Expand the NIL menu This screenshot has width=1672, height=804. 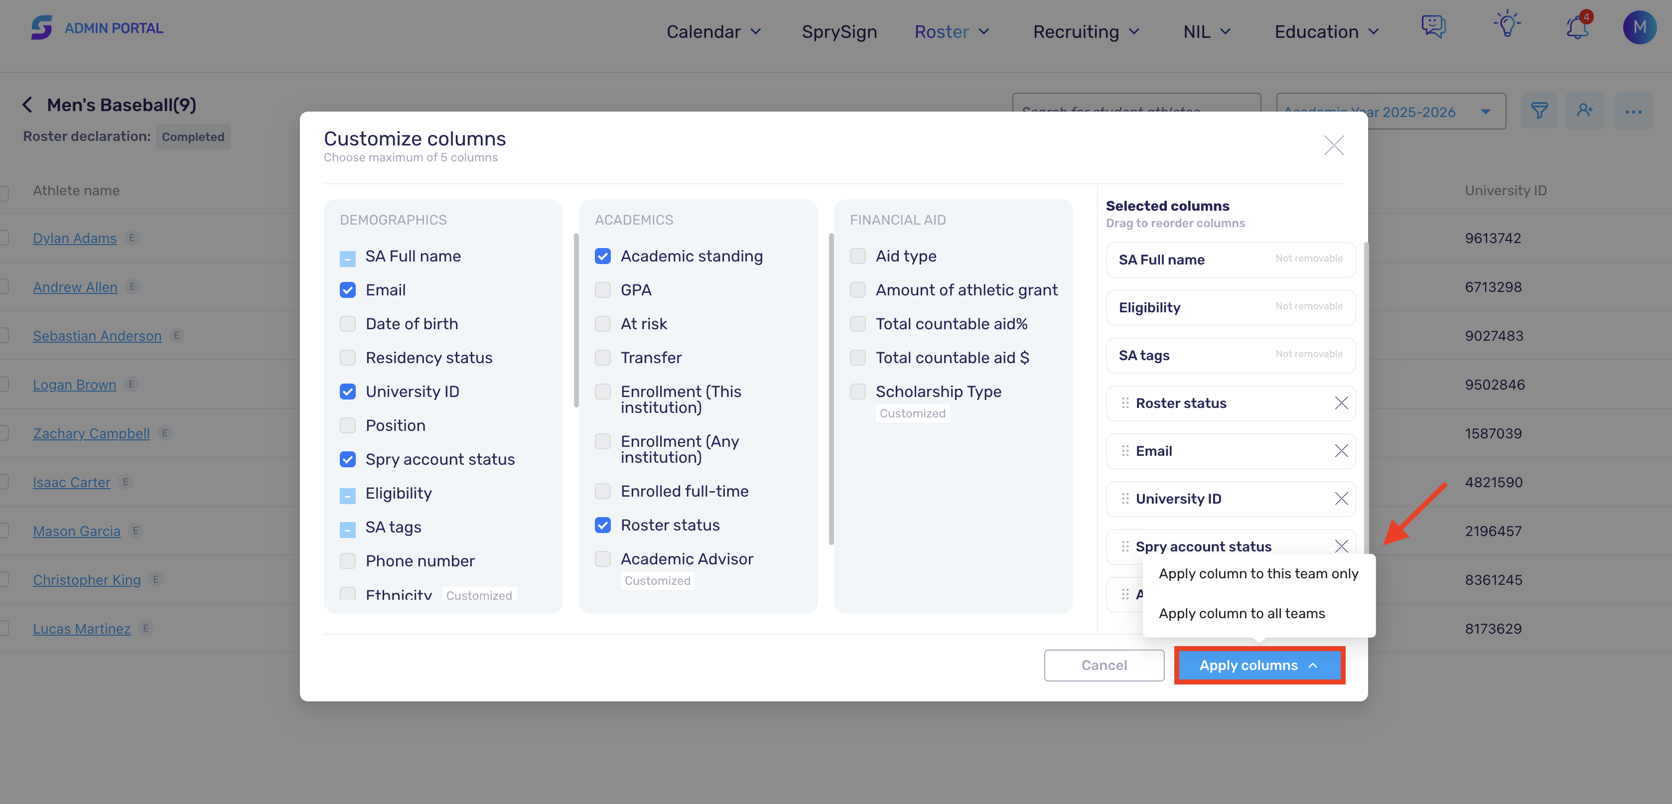click(1207, 32)
